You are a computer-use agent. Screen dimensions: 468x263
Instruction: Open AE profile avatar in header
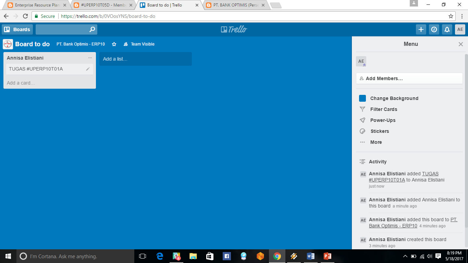[x=460, y=29]
